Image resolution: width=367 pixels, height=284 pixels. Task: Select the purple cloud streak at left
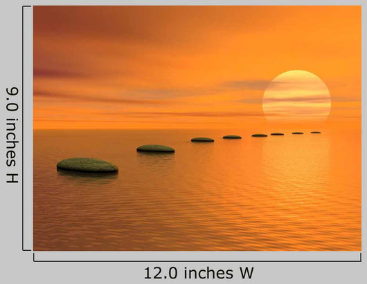[x=59, y=73]
